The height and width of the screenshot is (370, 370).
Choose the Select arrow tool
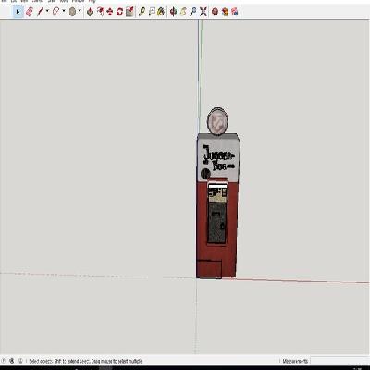pyautogui.click(x=18, y=12)
